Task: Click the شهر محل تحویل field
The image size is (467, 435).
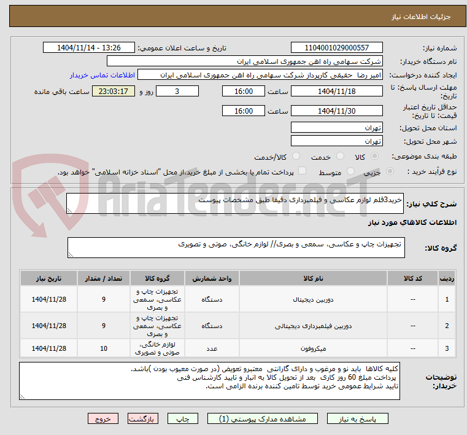Action: 336,141
